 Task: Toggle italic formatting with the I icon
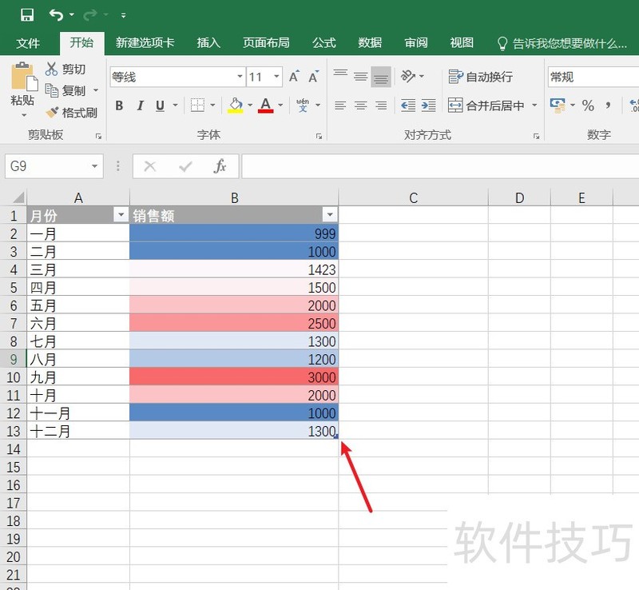click(x=140, y=105)
